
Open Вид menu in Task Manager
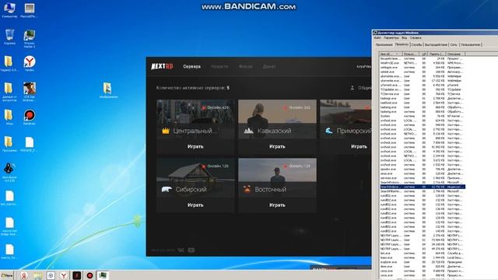[x=404, y=38]
